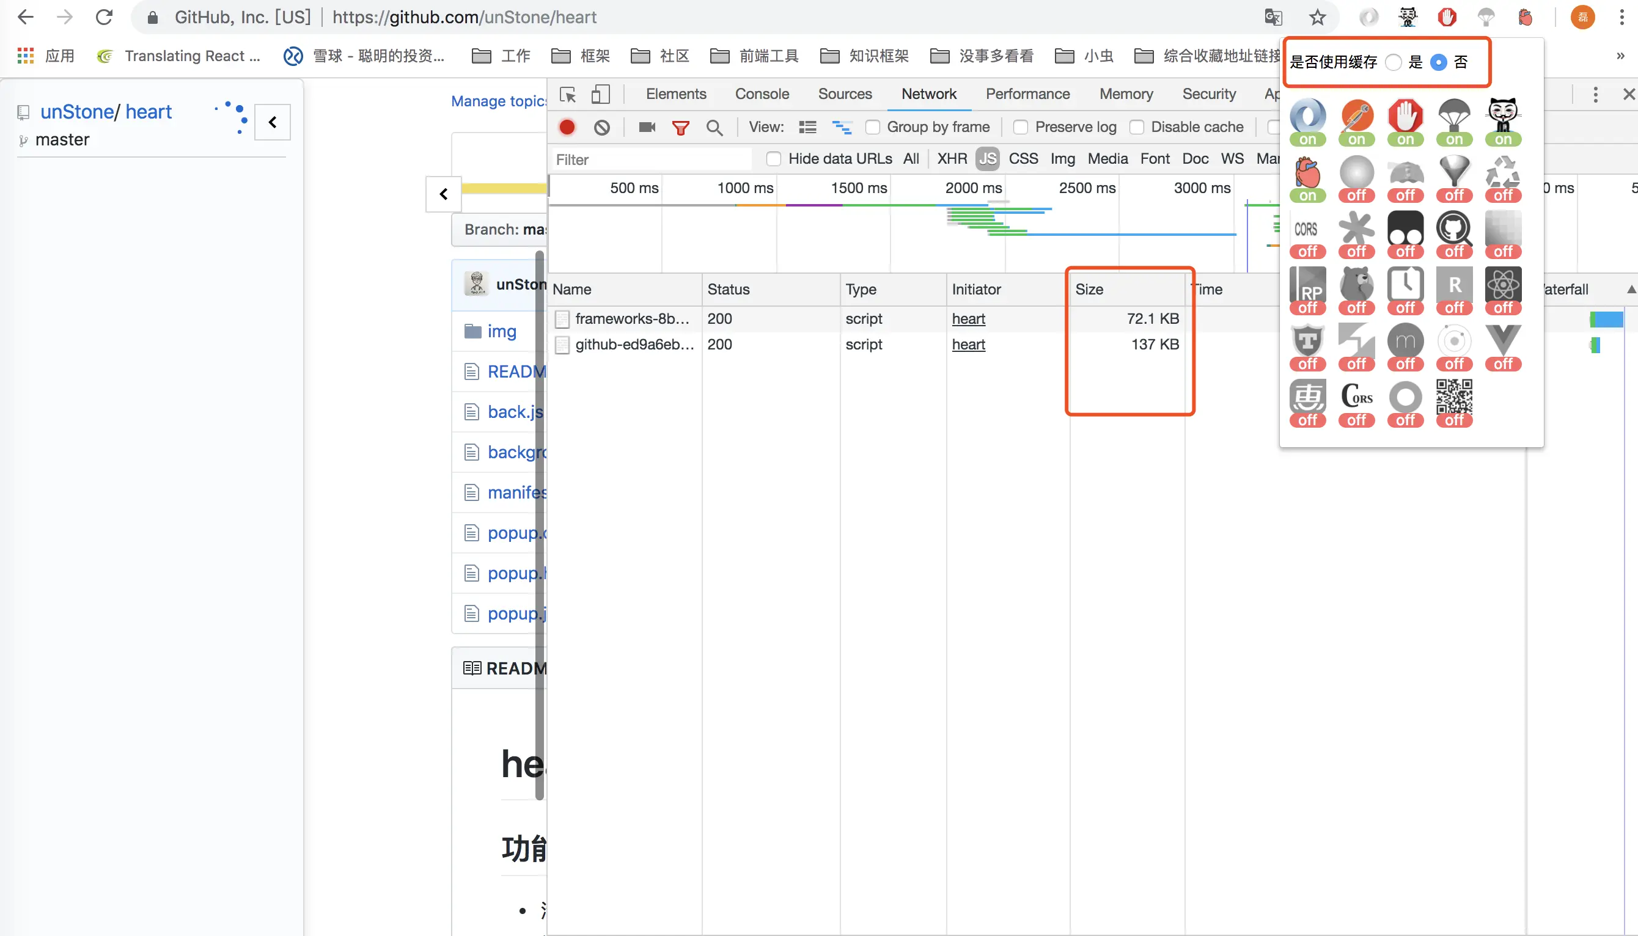This screenshot has height=936, width=1638.
Task: Select the 是 radio for cache usage
Action: click(x=1393, y=62)
